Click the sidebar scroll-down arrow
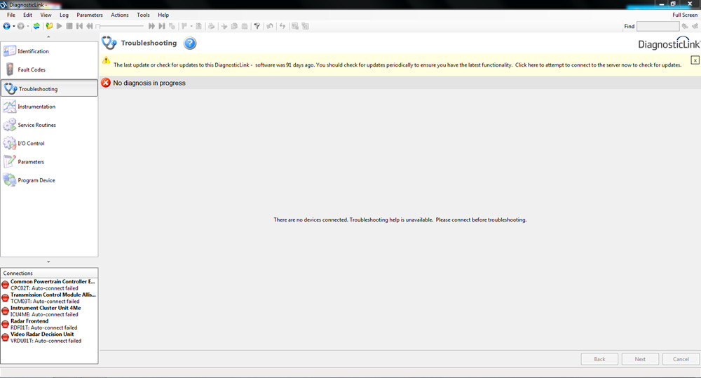Image resolution: width=701 pixels, height=378 pixels. pos(48,262)
